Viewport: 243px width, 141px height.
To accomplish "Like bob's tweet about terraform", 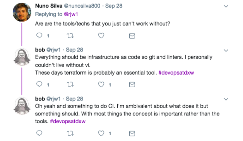I will pos(101,85).
